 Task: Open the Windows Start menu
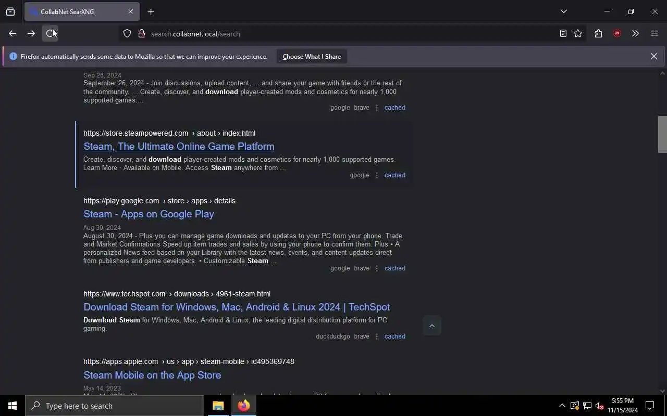13,406
